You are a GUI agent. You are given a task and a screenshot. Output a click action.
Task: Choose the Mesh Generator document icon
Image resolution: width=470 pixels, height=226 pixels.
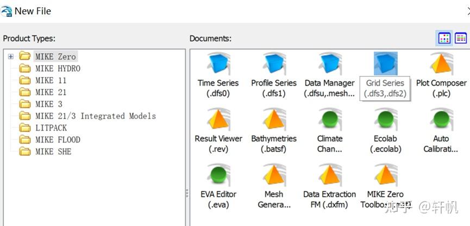point(274,176)
